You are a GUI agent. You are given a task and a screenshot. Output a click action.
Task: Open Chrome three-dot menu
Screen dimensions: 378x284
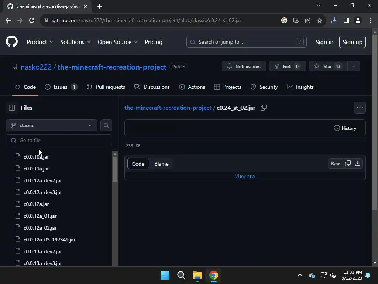coord(370,21)
